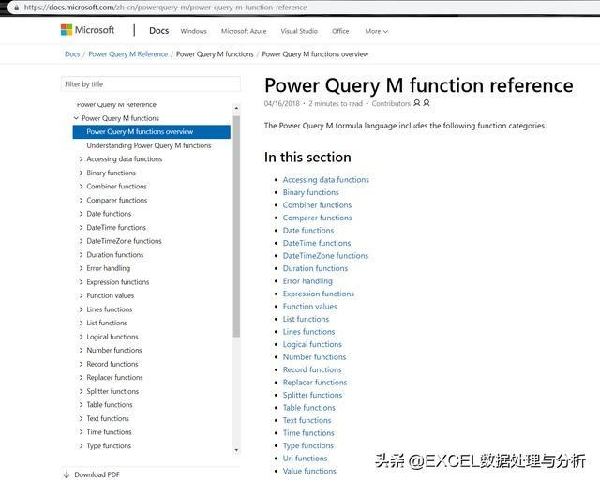Open the Power Query M Reference breadcrumb
This screenshot has width=600, height=482.
pyautogui.click(x=127, y=54)
